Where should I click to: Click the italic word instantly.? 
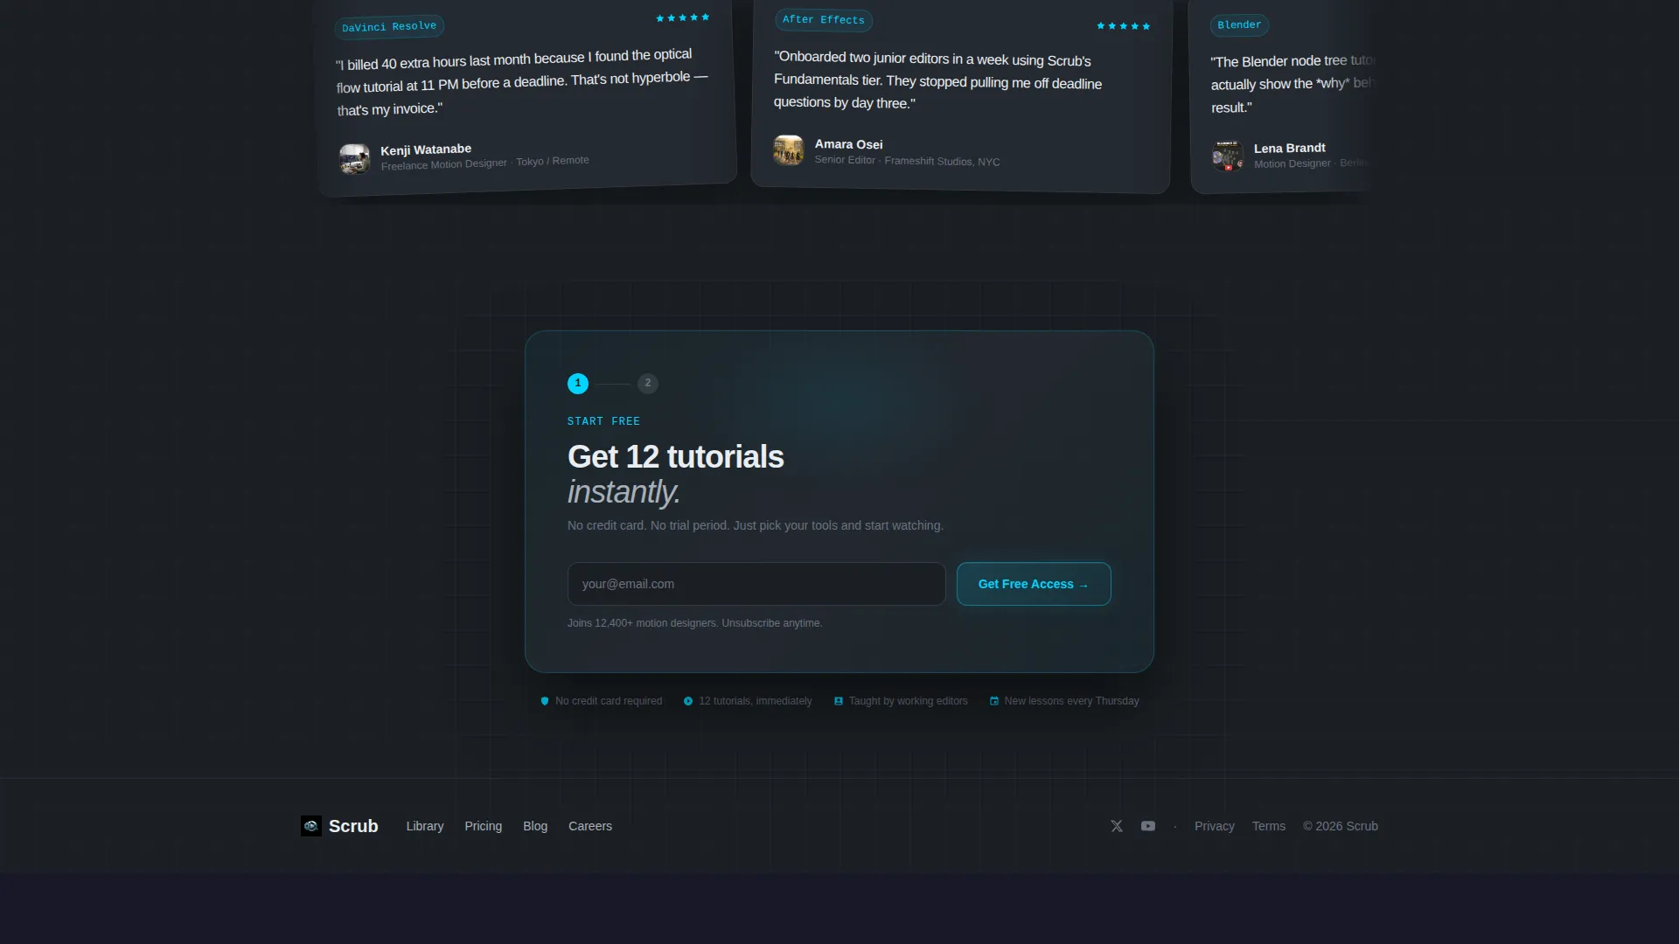[x=624, y=492]
